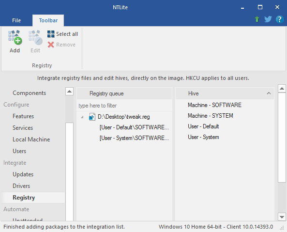Go to the Components page
Viewport: 287px width, 232px height.
[30, 93]
